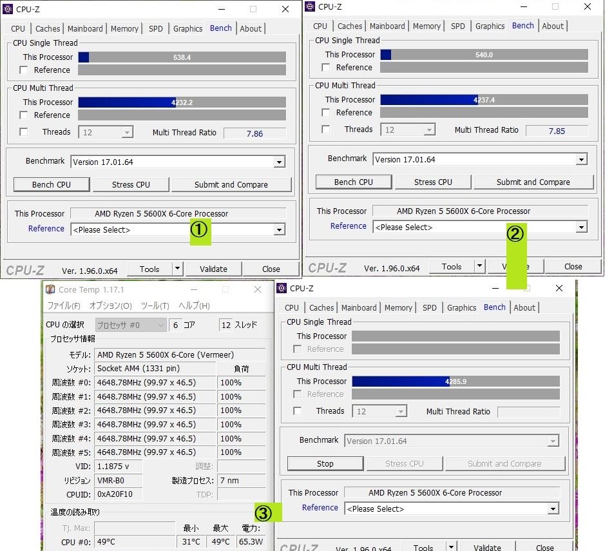
Task: Open Reference processor dropdown in top-right CPU-Z
Action: click(x=581, y=227)
